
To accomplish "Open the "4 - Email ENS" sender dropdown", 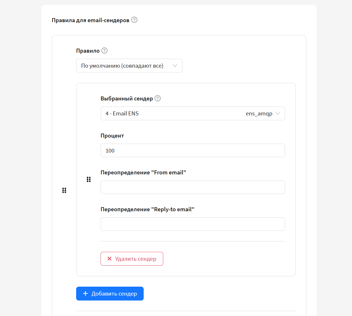I will 172,113.
